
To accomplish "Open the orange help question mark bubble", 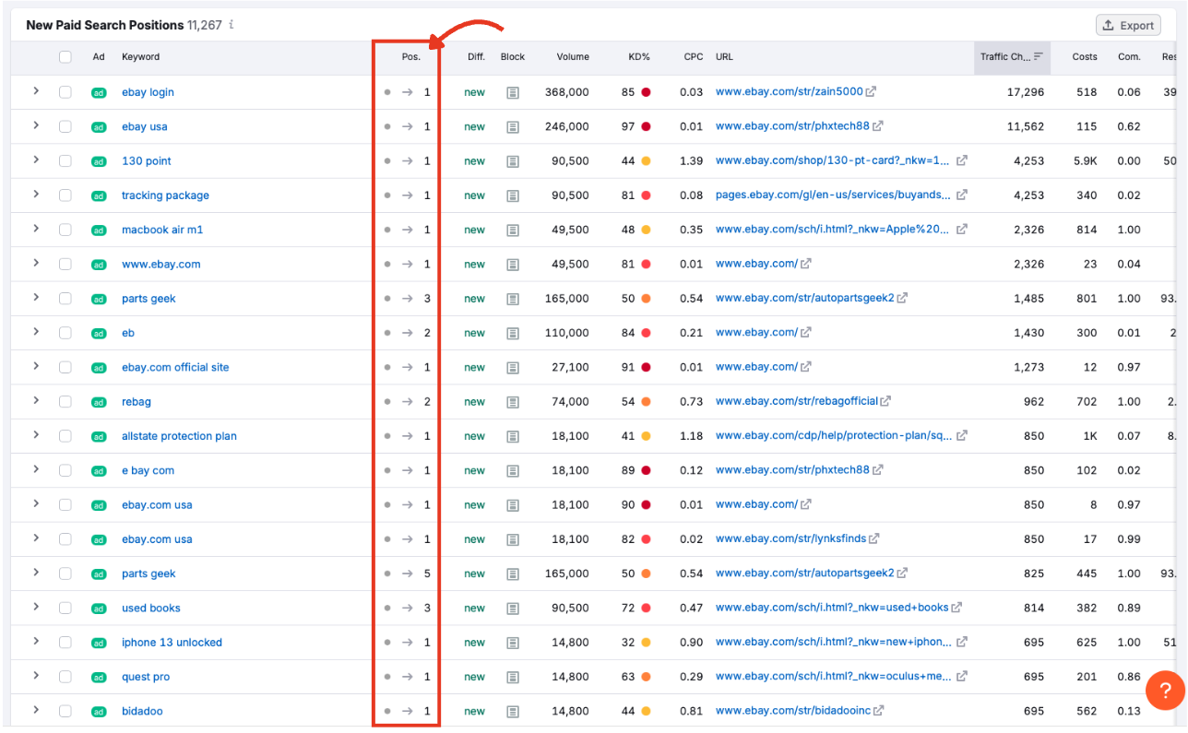I will click(1165, 690).
